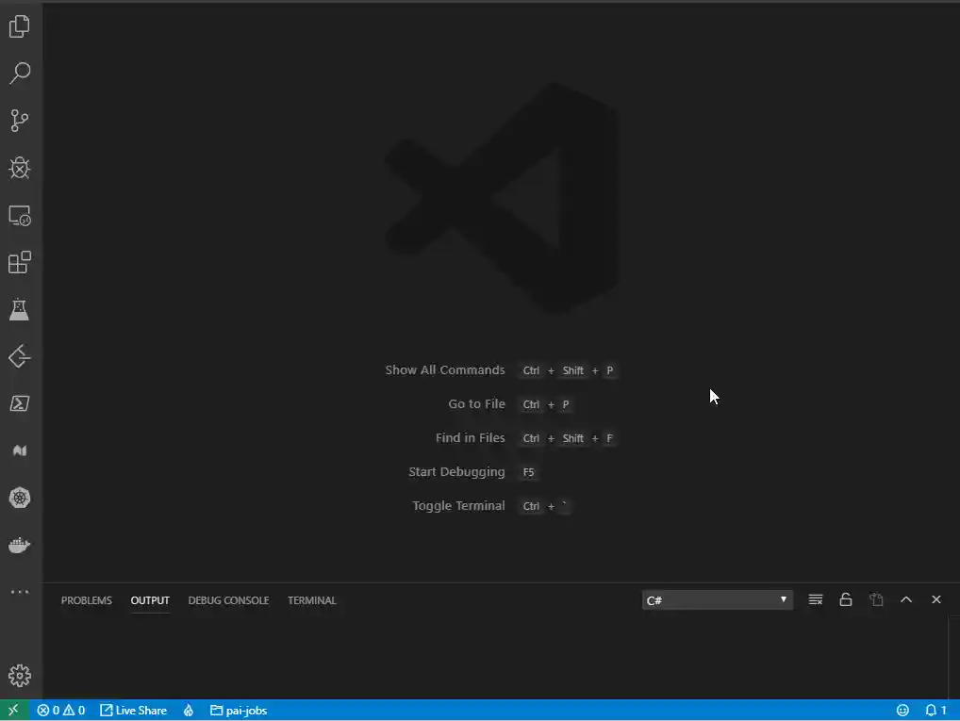Clear the Output panel contents
This screenshot has width=960, height=721.
(815, 599)
